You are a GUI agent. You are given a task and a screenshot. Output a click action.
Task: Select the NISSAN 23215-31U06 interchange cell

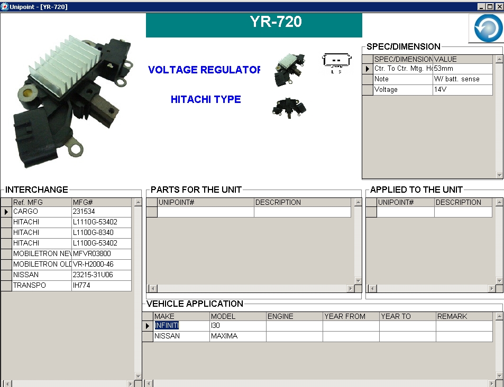coord(100,275)
